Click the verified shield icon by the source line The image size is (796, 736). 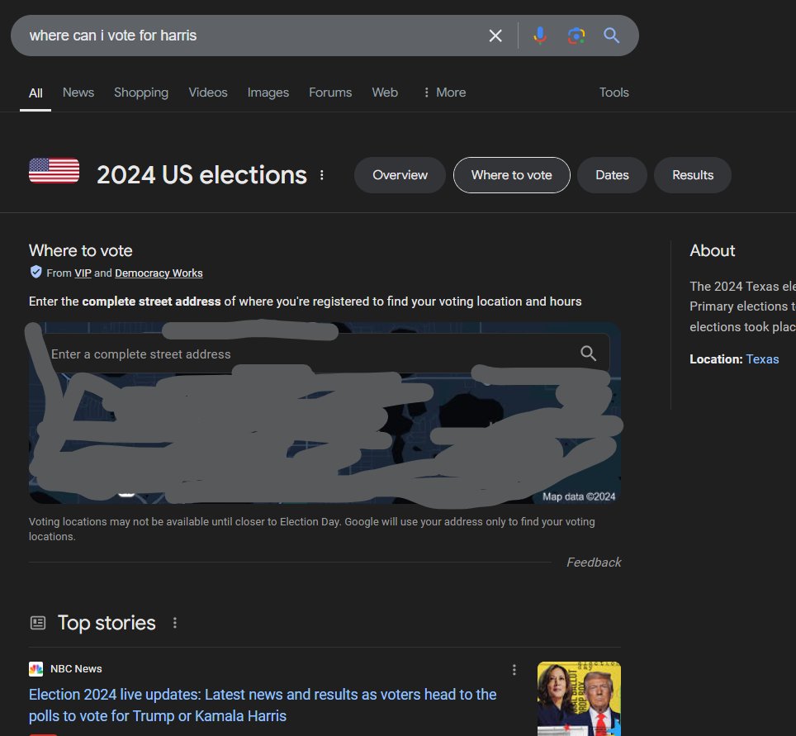point(36,273)
